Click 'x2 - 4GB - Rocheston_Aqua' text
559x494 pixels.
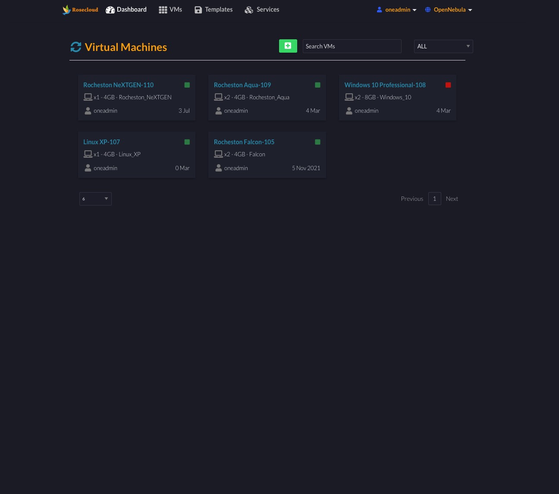pyautogui.click(x=257, y=97)
